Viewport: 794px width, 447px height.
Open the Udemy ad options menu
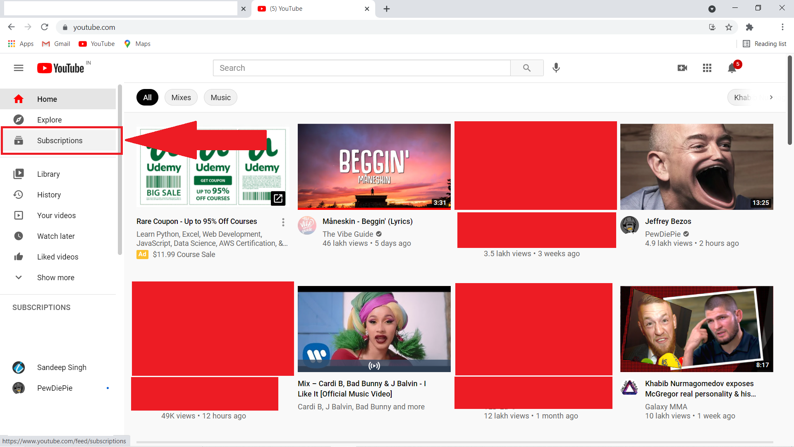point(283,222)
